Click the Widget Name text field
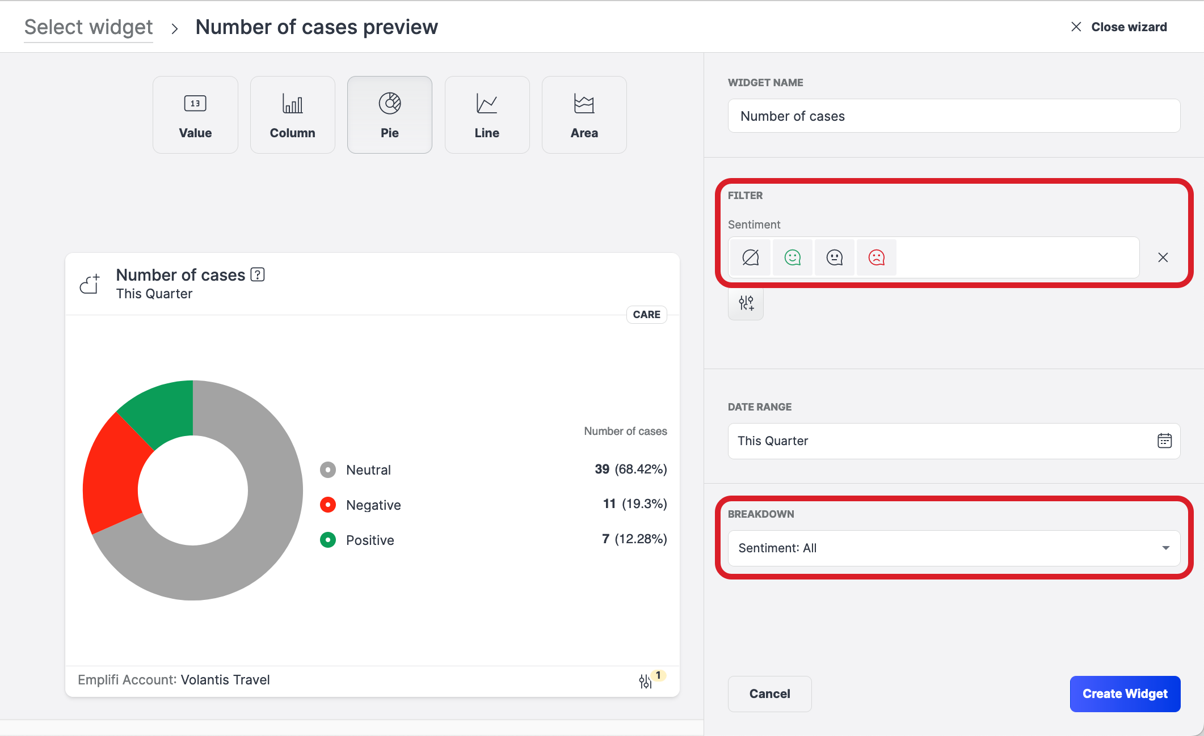This screenshot has height=736, width=1204. point(954,116)
